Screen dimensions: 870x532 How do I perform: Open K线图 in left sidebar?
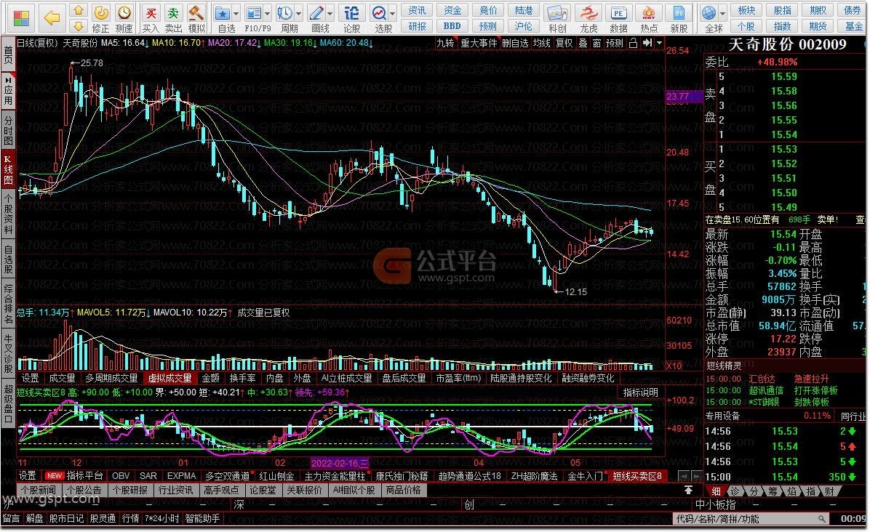pos(8,170)
